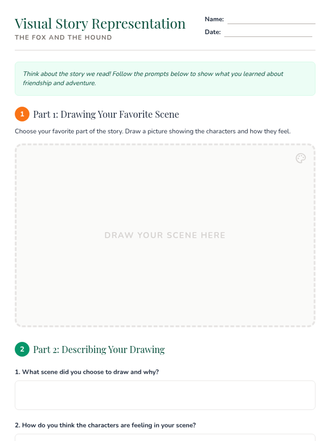Screen dimensions: 330x441
Task: Click the Choose your favorite part instruction line
Action: [x=153, y=131]
